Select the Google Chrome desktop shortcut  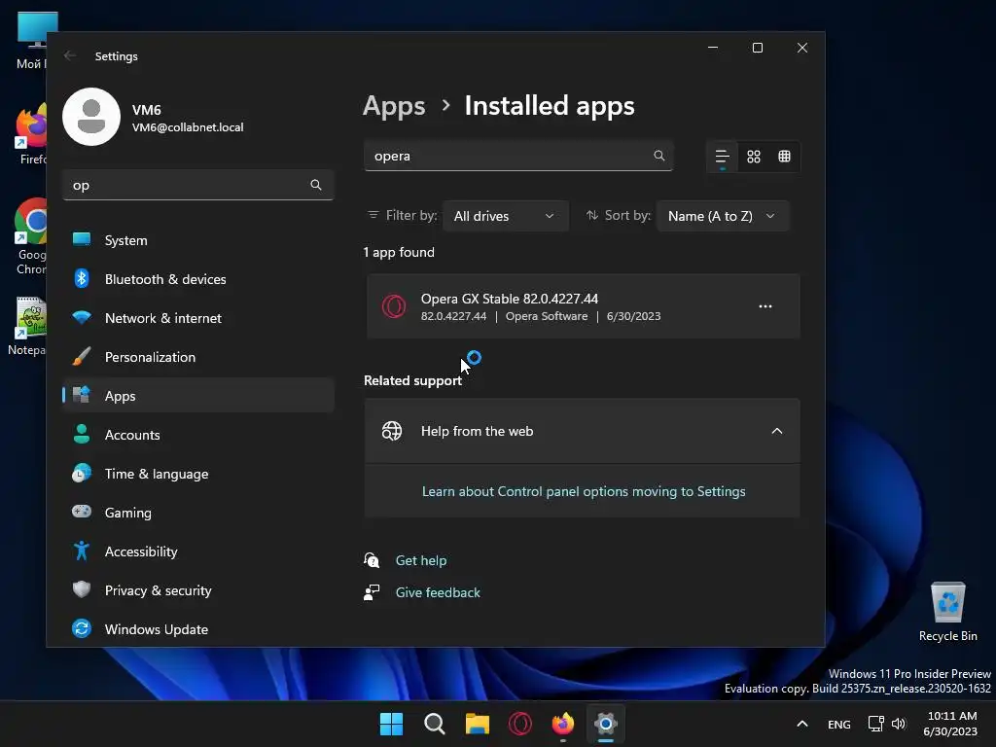(28, 236)
